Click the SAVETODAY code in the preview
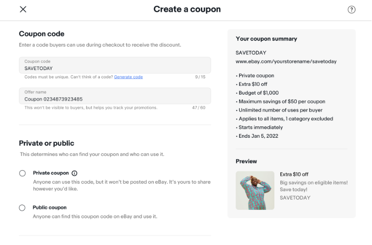This screenshot has height=245, width=372. tap(295, 198)
